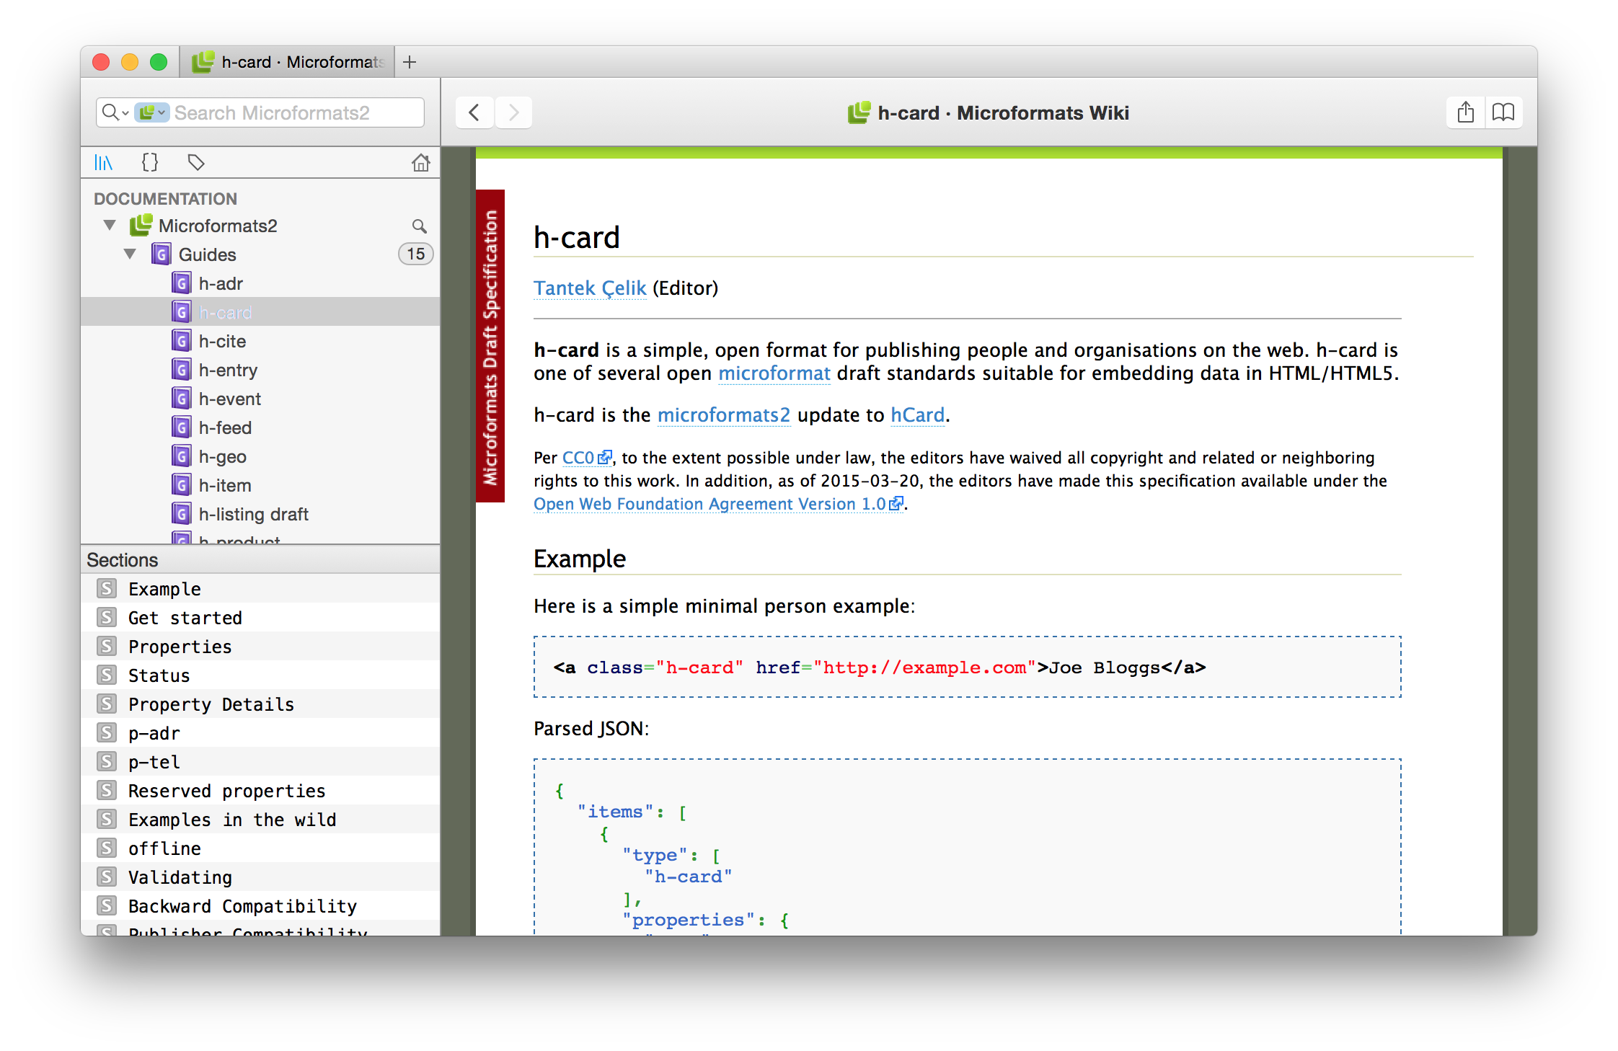Select the h-card · Microformats tab

288,62
